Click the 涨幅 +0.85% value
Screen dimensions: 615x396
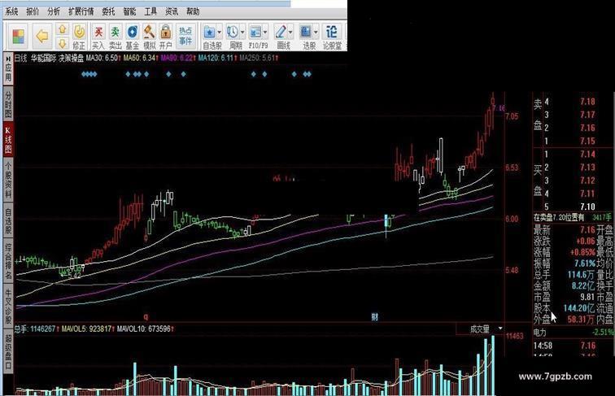(x=582, y=252)
